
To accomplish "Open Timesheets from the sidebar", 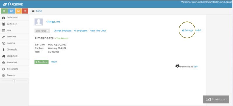I will pos(15,69).
